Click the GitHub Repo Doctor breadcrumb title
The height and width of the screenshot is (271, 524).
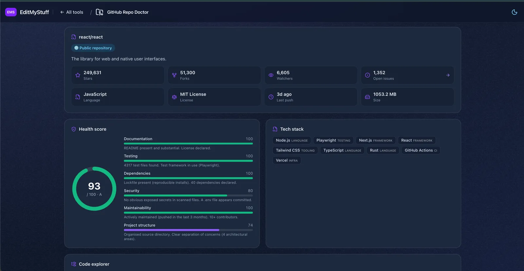pos(128,12)
